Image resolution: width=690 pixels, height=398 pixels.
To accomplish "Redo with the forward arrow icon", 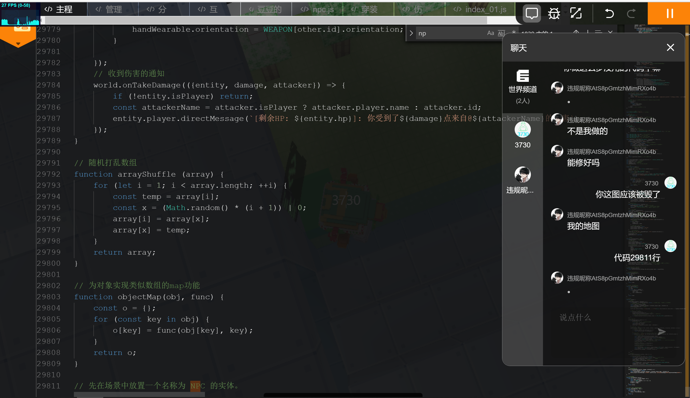I will (631, 13).
